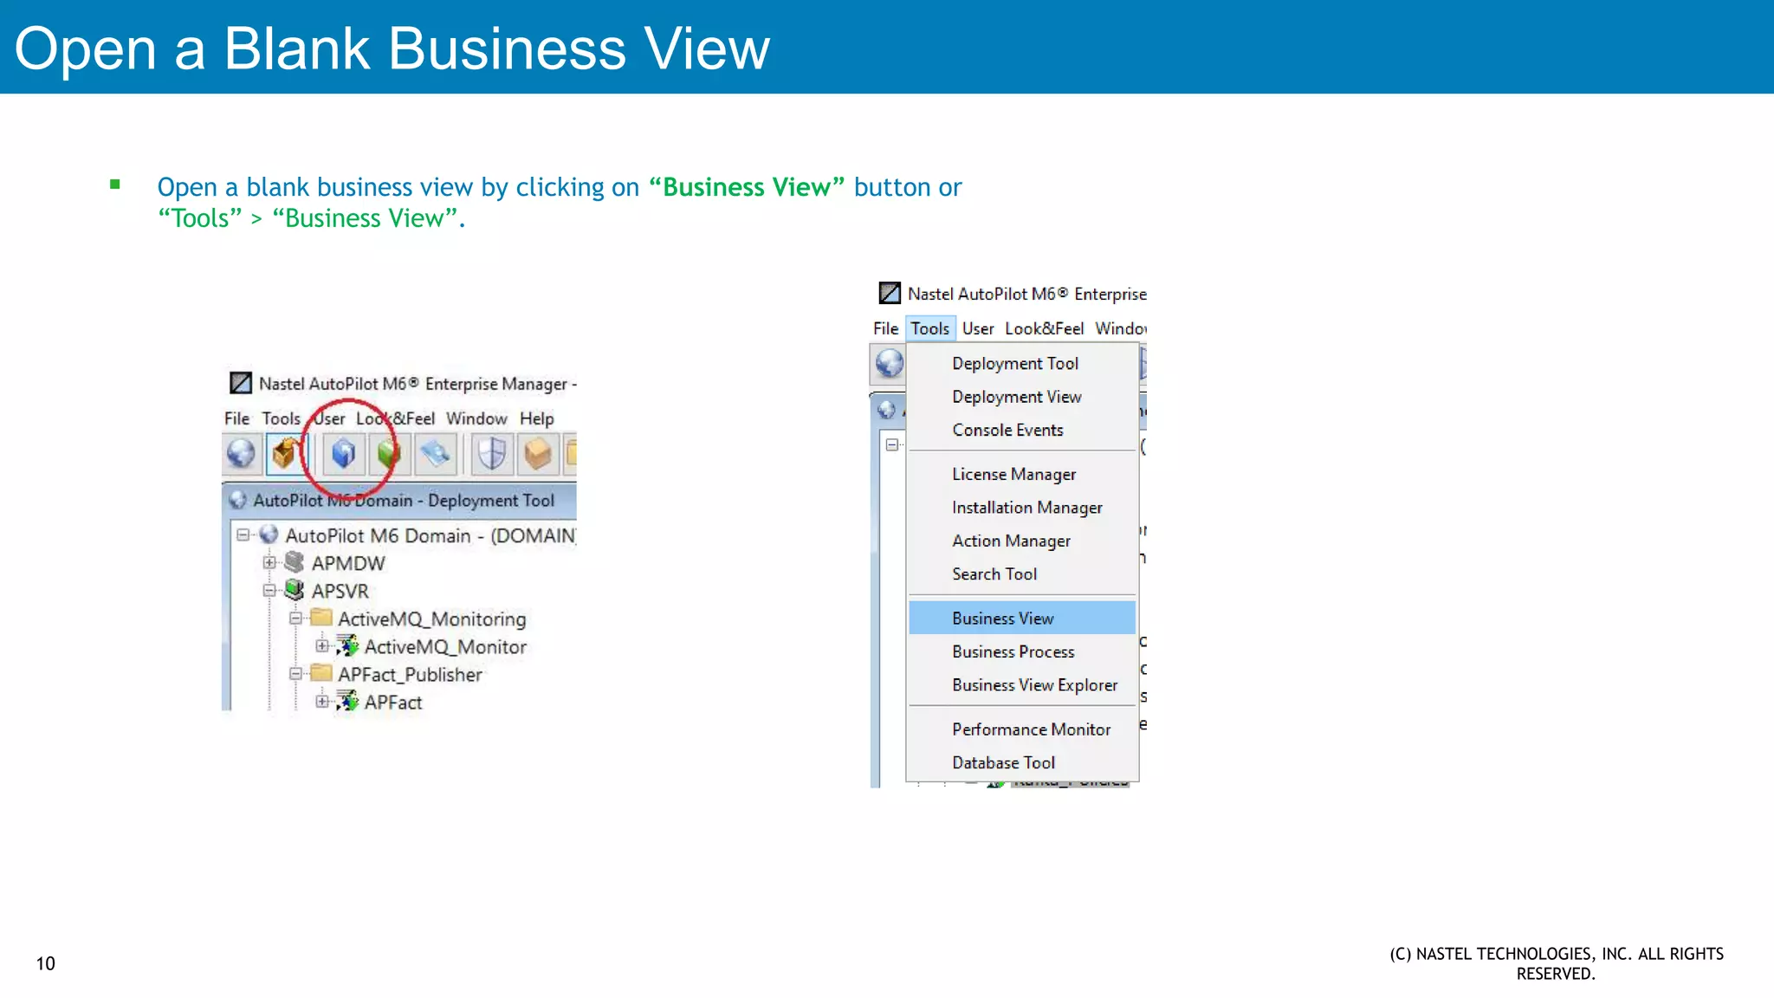Image resolution: width=1774 pixels, height=998 pixels.
Task: Collapse the ActiveMQ_Monitoring folder
Action: tap(295, 618)
